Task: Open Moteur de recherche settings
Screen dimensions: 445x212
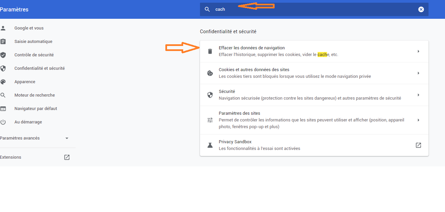Action: coord(34,95)
